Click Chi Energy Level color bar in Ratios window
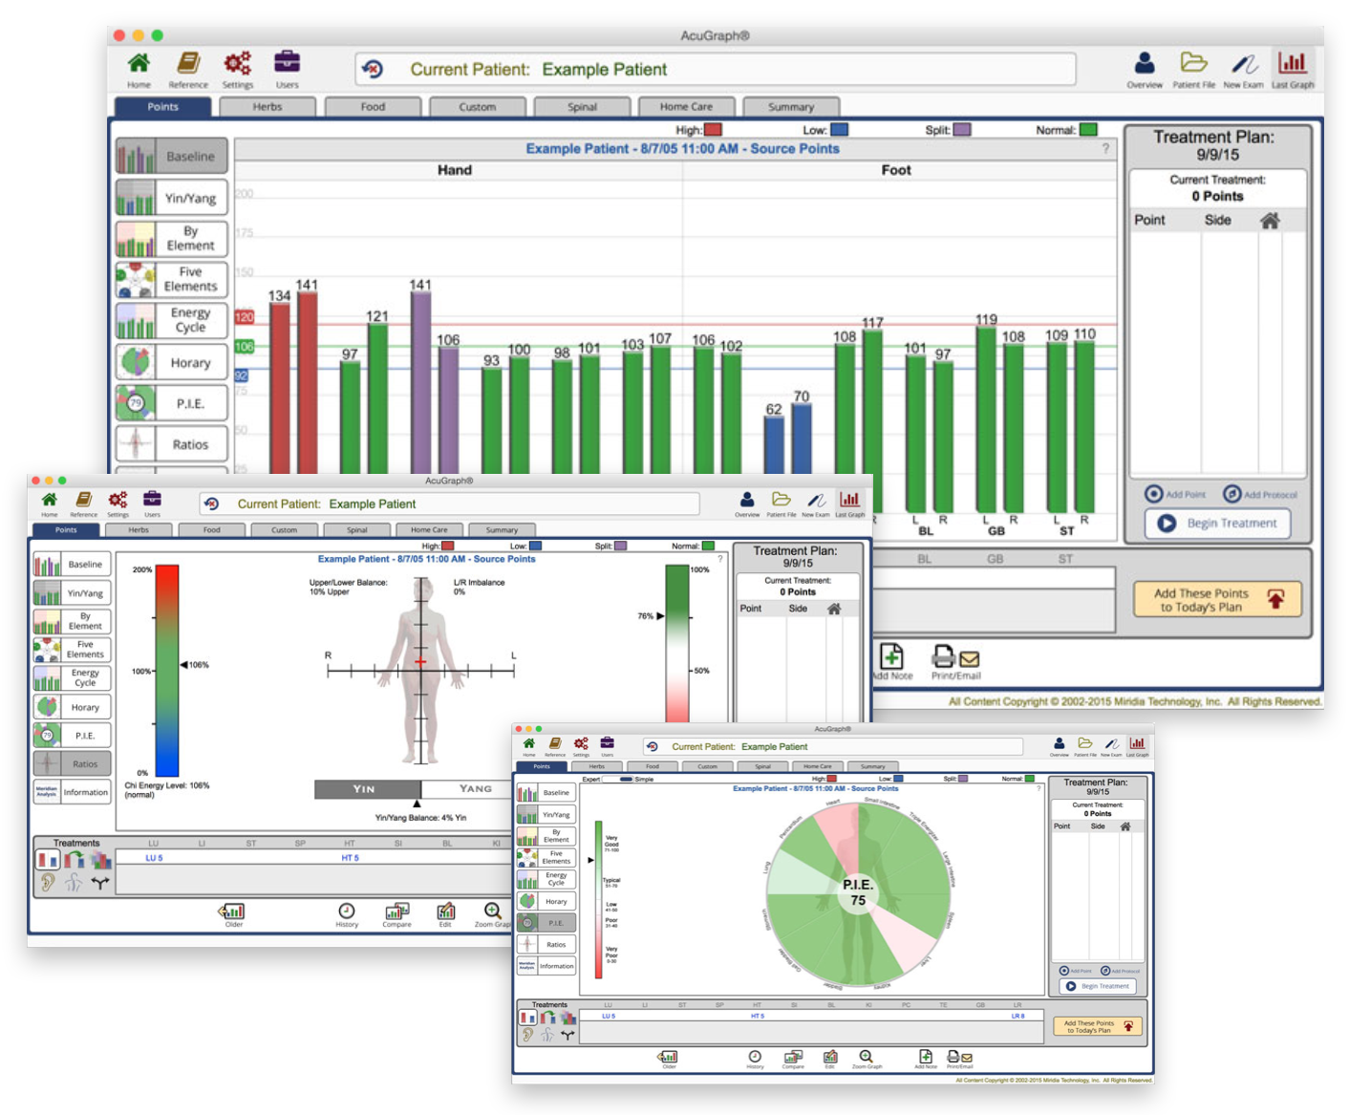 [167, 670]
